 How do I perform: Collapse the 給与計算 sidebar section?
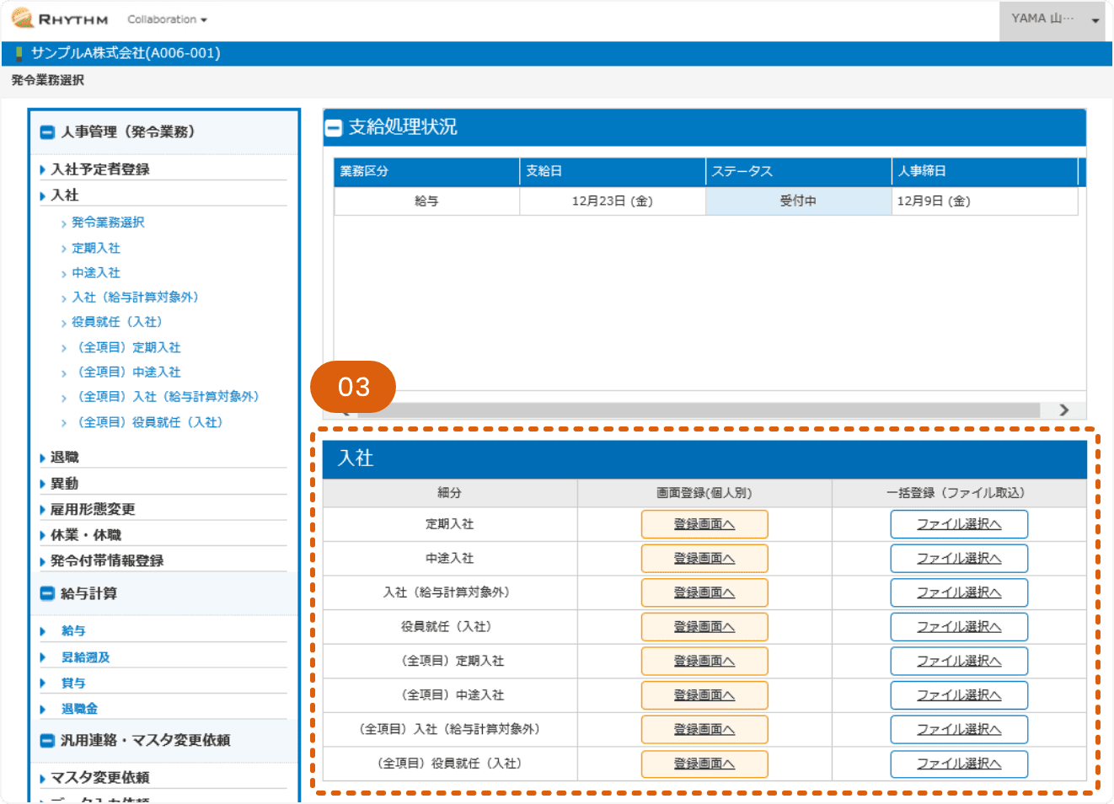pyautogui.click(x=48, y=594)
